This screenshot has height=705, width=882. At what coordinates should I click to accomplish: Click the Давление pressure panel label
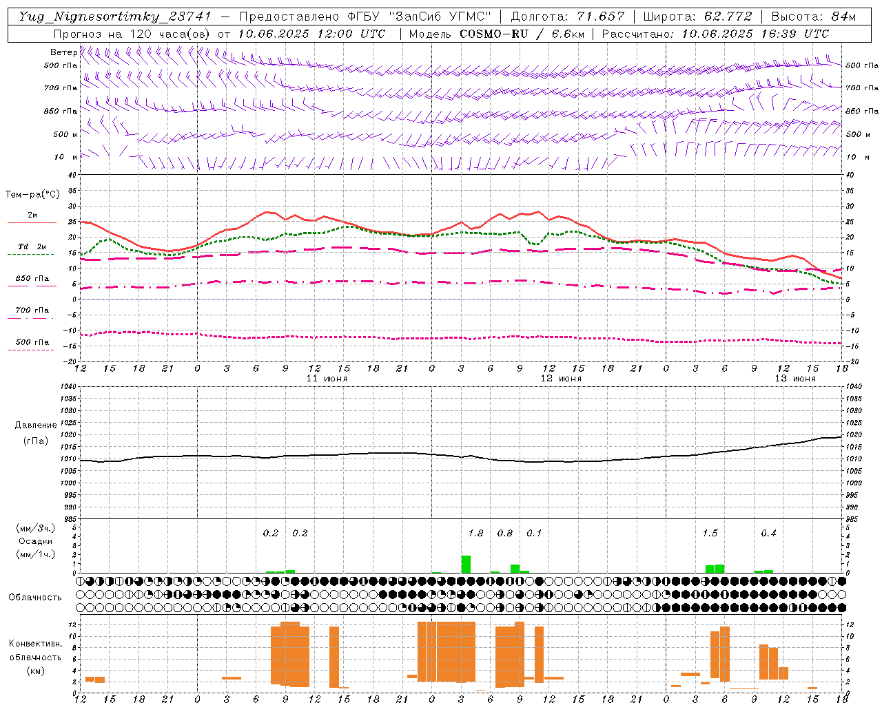pos(36,425)
